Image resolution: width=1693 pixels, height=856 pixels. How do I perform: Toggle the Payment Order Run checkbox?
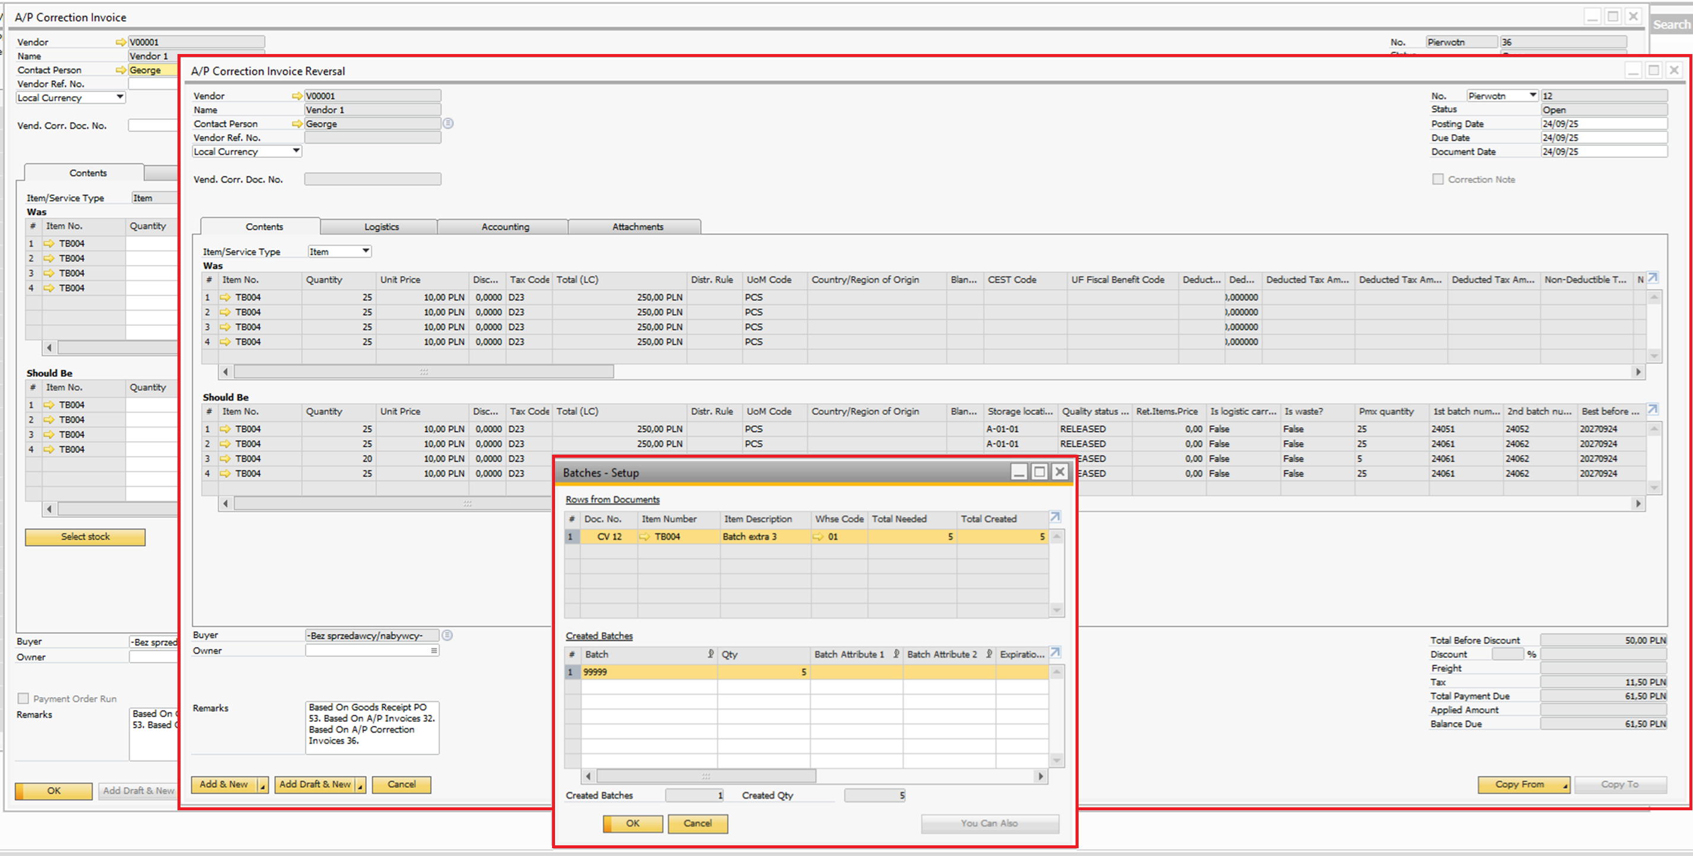click(24, 698)
